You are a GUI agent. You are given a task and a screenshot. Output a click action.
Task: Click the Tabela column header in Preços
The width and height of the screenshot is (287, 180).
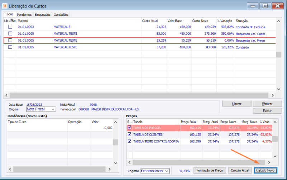point(156,122)
